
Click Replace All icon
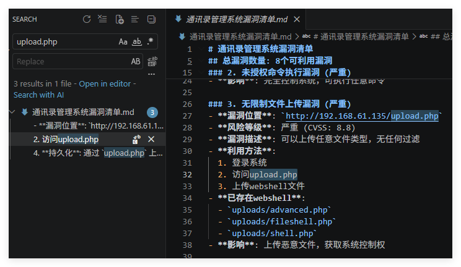tap(152, 61)
